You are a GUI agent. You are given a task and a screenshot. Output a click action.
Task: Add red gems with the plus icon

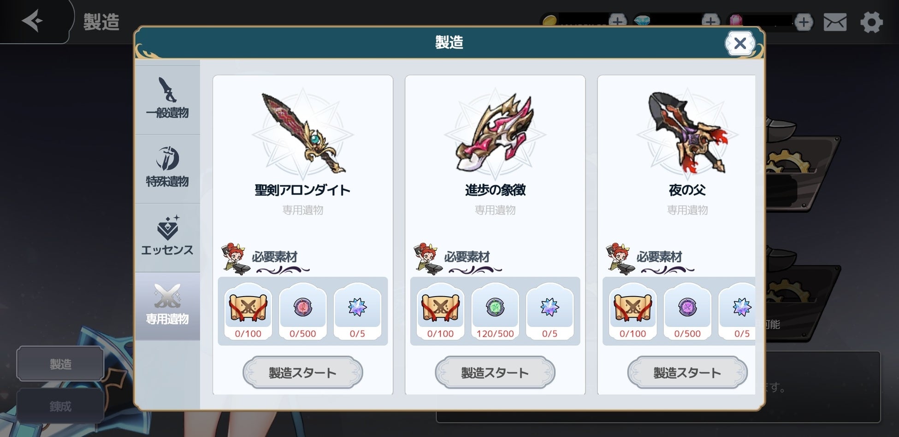[804, 22]
